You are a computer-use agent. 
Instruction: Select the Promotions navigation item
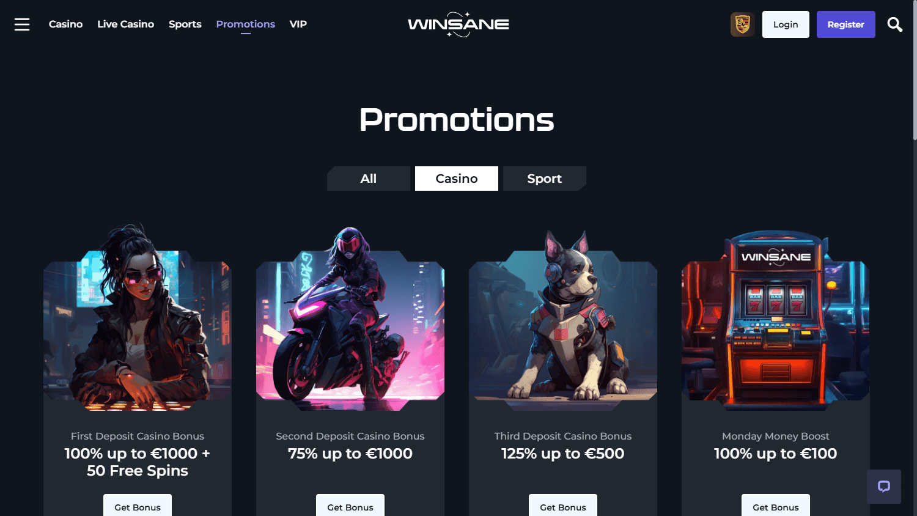point(246,24)
